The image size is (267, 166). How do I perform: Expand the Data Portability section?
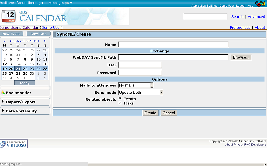coord(21,111)
